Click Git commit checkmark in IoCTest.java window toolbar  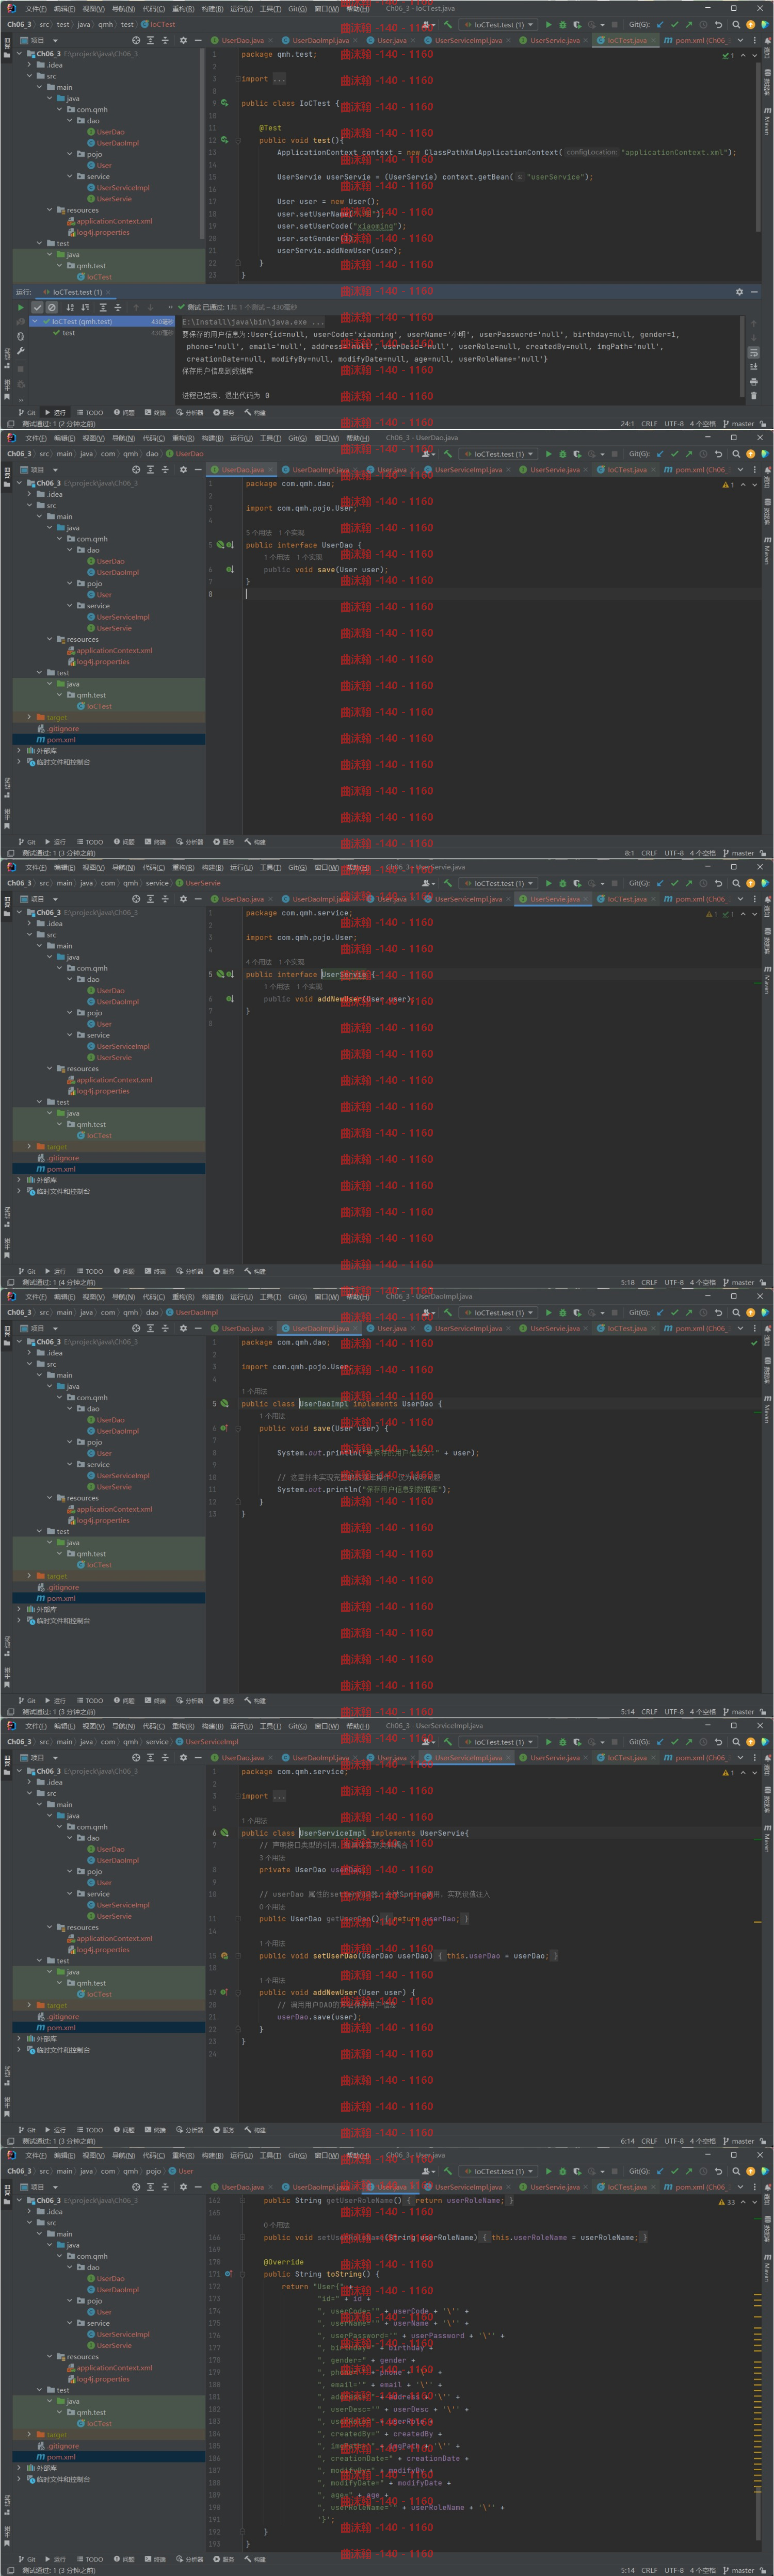(x=674, y=24)
